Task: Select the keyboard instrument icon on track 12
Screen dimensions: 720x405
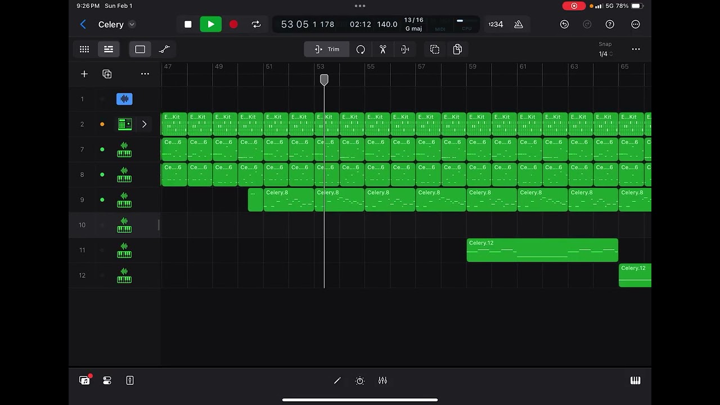Action: point(124,276)
